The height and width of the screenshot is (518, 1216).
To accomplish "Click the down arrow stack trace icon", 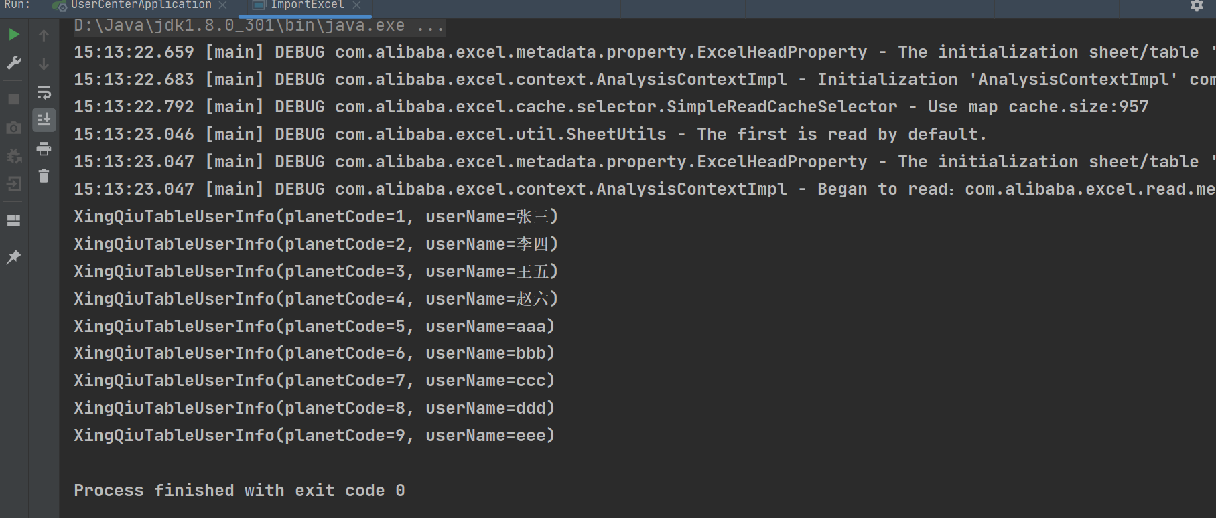I will pyautogui.click(x=44, y=64).
